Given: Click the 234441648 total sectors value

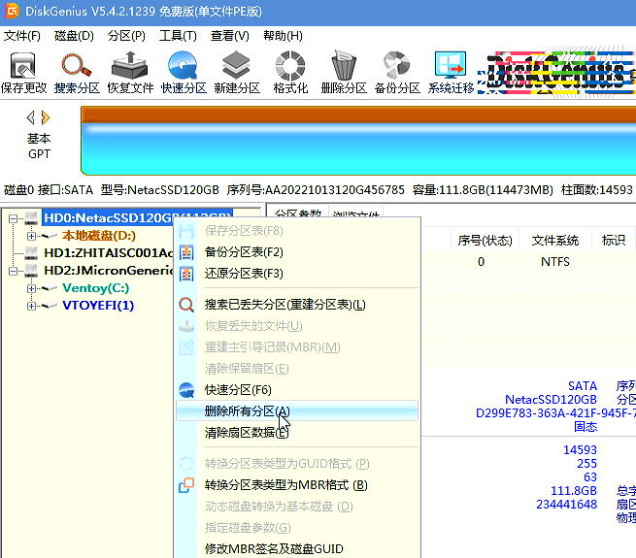Looking at the screenshot, I should pos(567,505).
